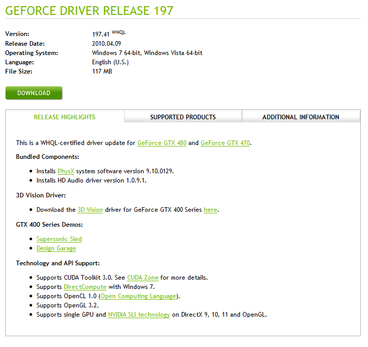Open the Design Garage demo link
This screenshot has height=347, width=368.
click(56, 248)
